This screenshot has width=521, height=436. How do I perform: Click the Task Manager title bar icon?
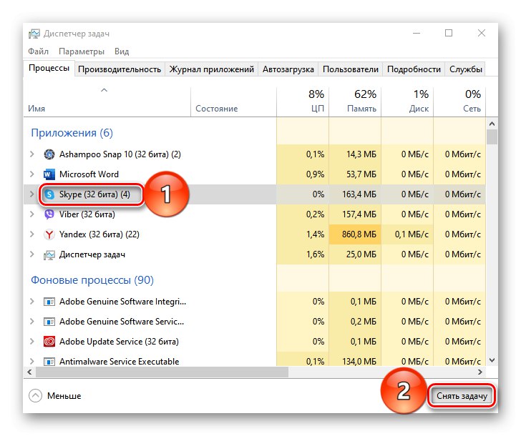click(34, 34)
